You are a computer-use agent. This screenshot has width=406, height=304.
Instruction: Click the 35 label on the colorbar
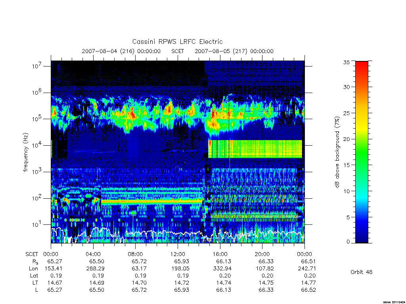(x=346, y=62)
